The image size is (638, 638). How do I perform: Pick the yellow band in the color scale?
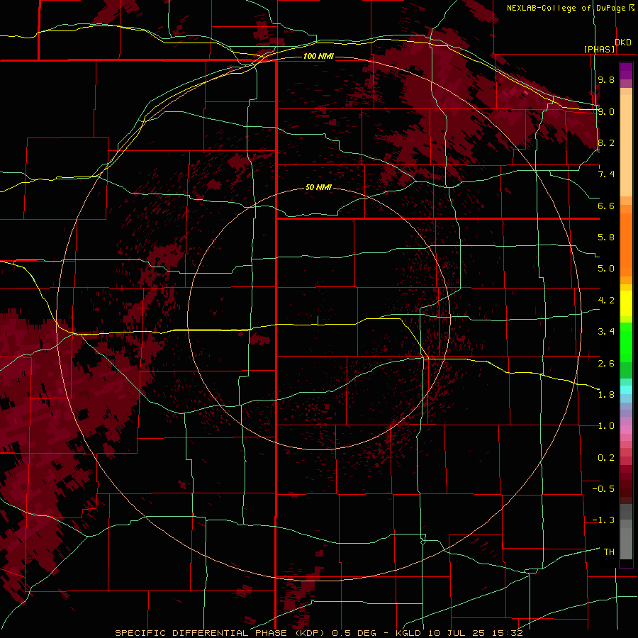click(626, 303)
